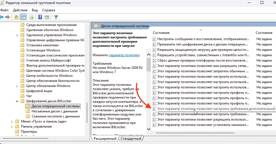Open the Действие menu
The width and height of the screenshot is (276, 144).
20,10
